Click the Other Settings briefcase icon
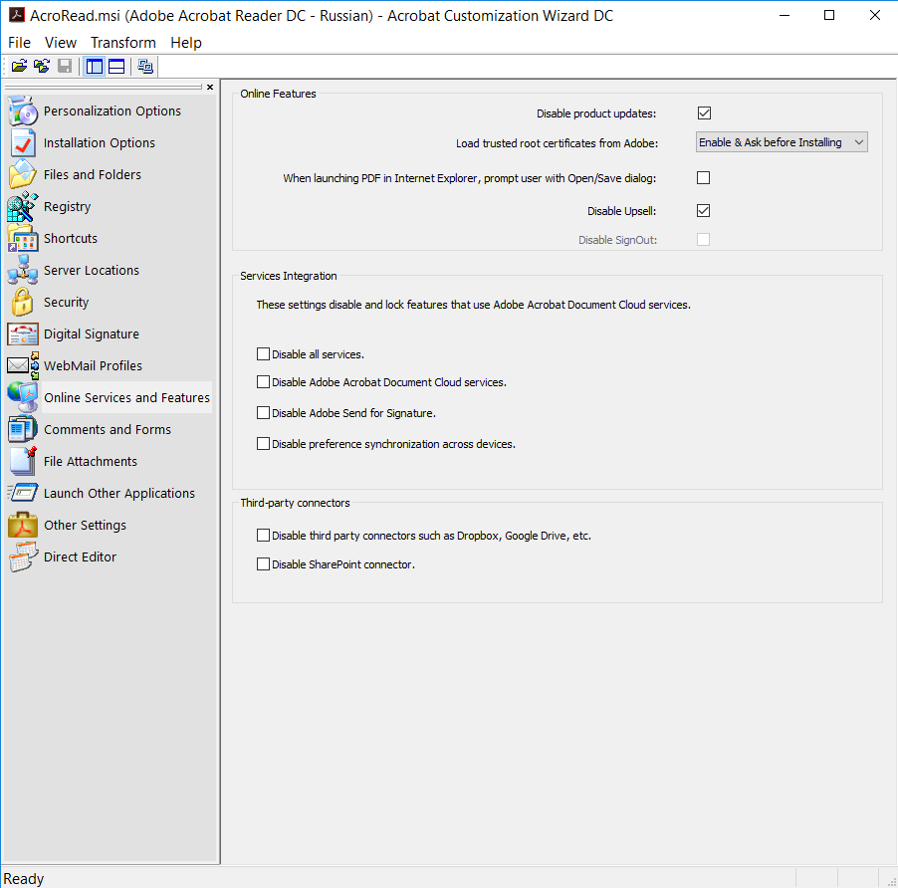Screen dimensions: 898x888 23,525
